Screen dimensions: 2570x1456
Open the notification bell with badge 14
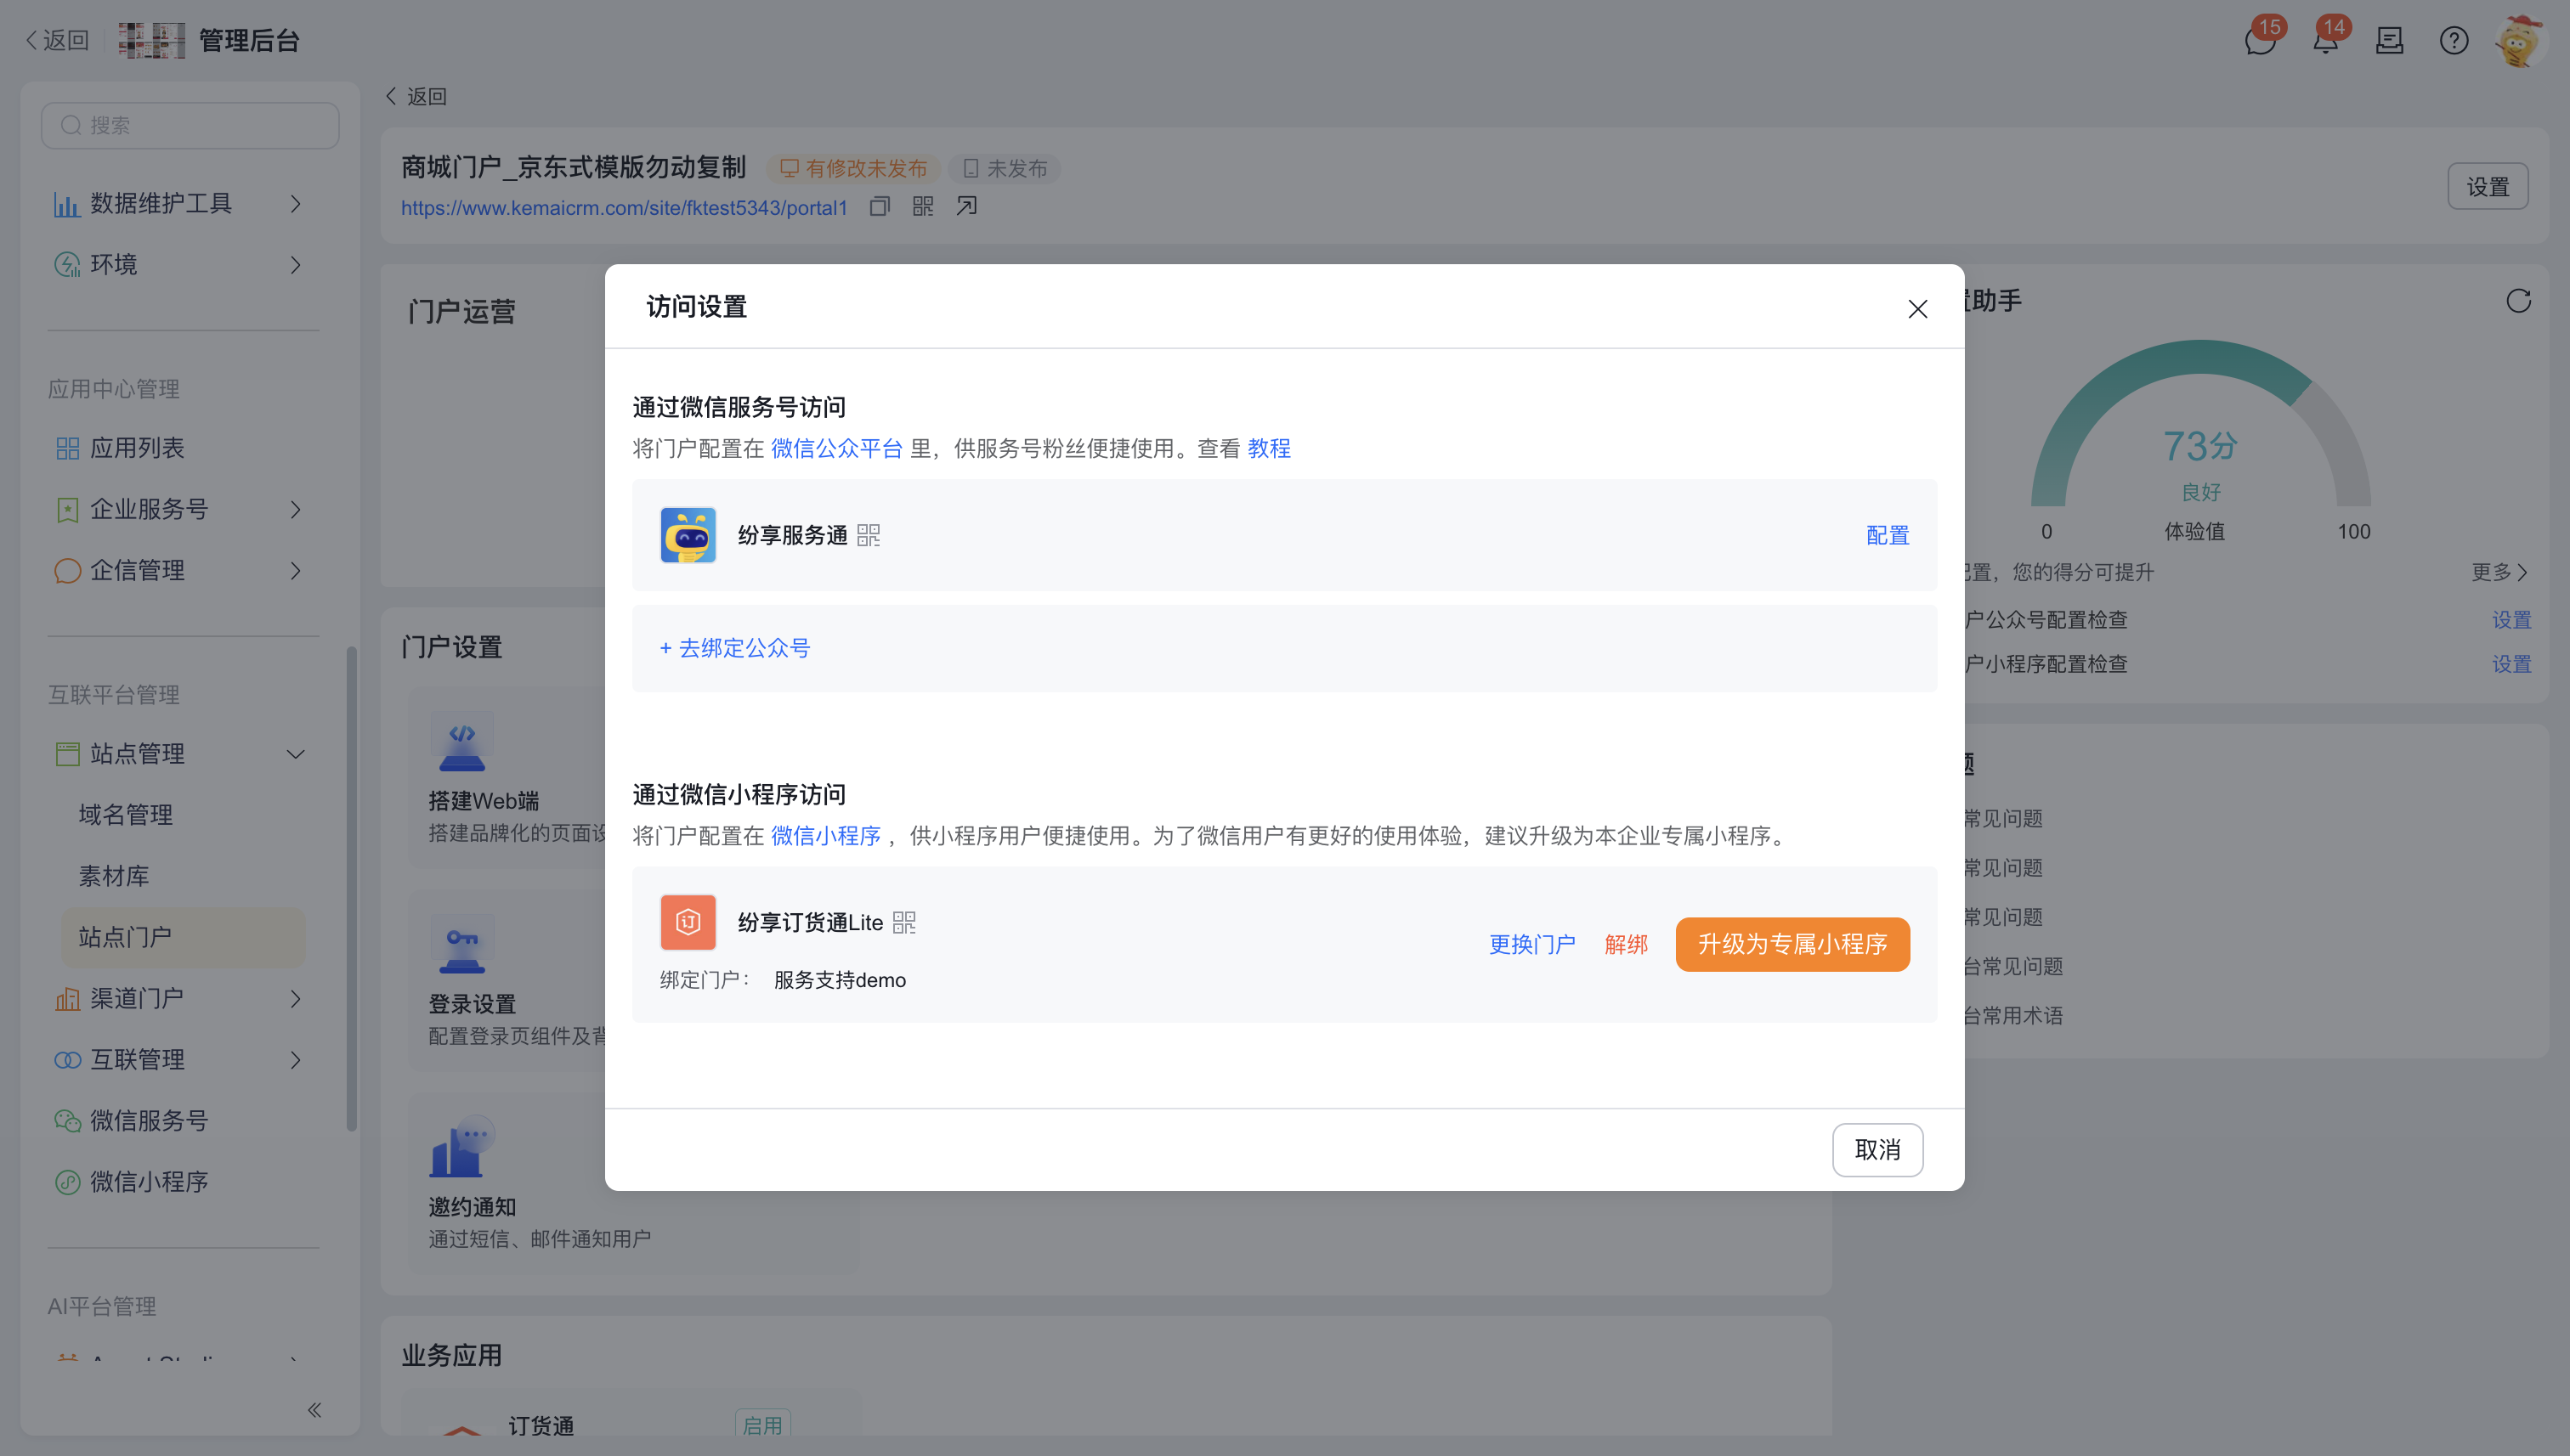pos(2325,40)
